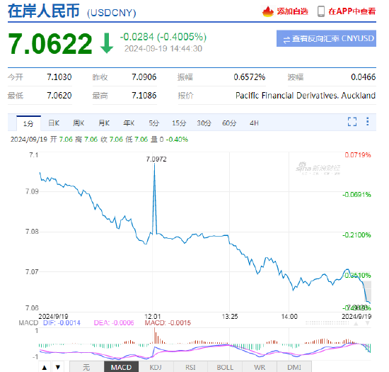Click the chart range slider handle arrows
Image resolution: width=389 pixels, height=372 pixels.
coord(361,323)
